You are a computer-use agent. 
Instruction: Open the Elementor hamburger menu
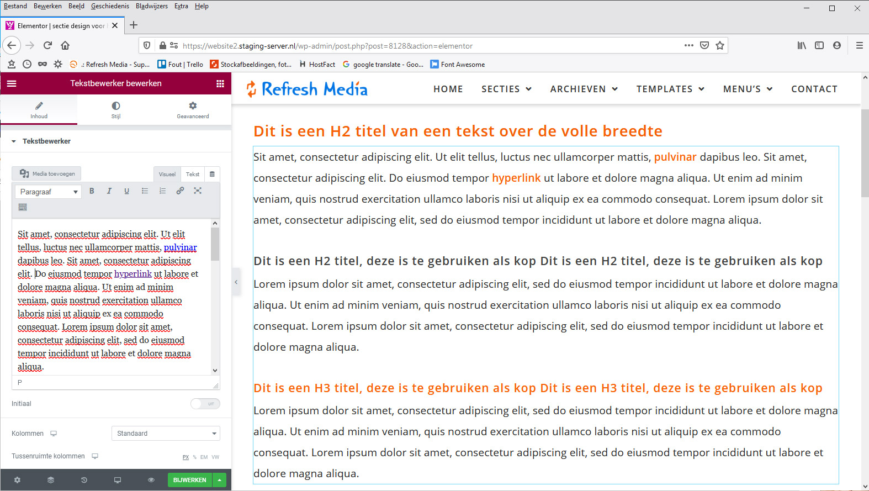[x=12, y=84]
